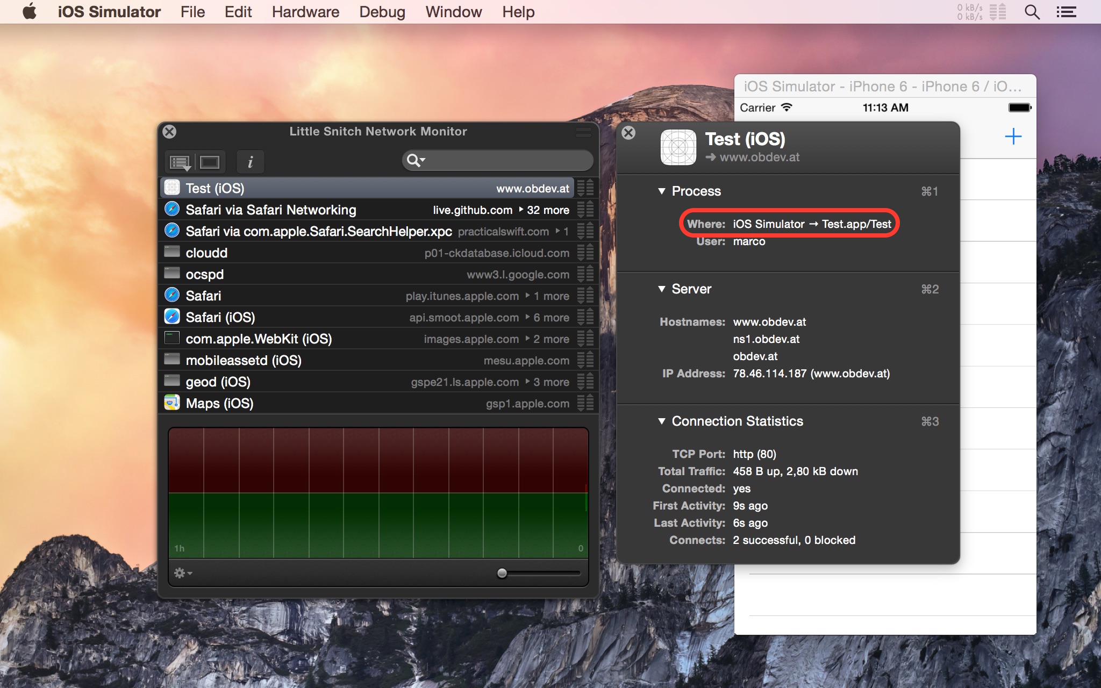Open the gear actions menu below graph
This screenshot has width=1101, height=688.
pyautogui.click(x=183, y=573)
